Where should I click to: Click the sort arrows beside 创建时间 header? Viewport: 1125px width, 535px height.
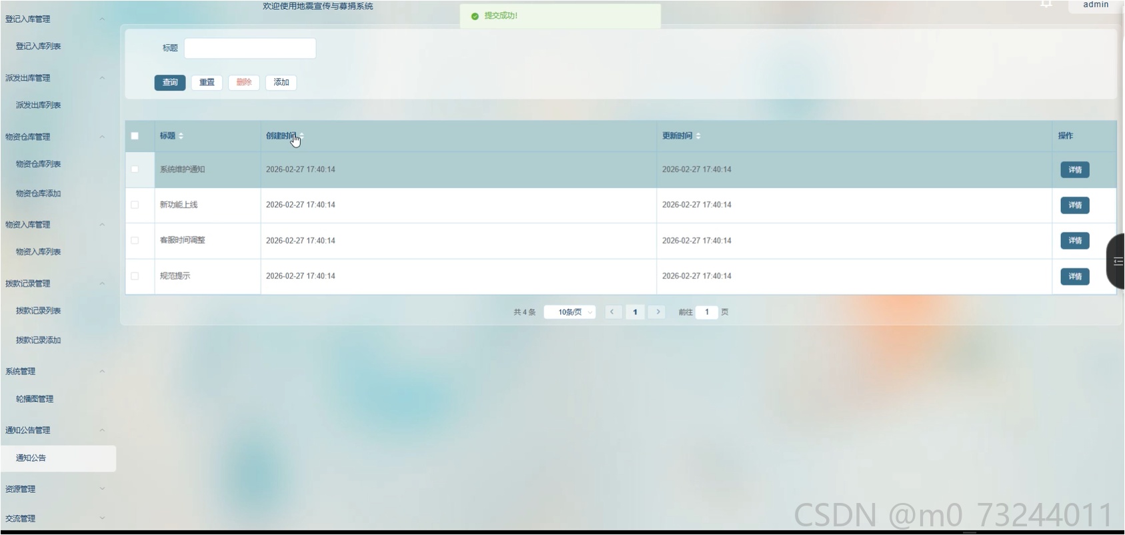pyautogui.click(x=301, y=136)
